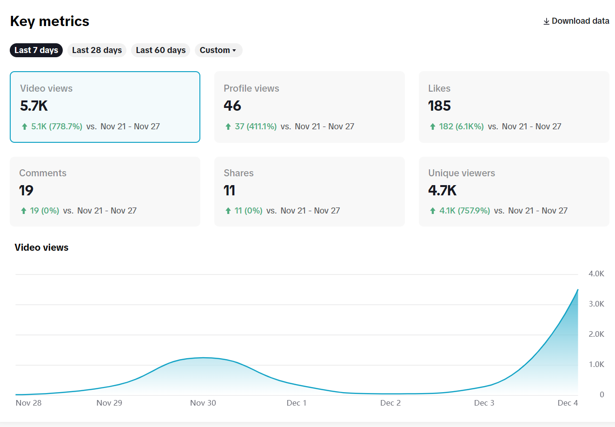Click the Nov 30 peak on the chart
This screenshot has height=427, width=615.
point(203,357)
